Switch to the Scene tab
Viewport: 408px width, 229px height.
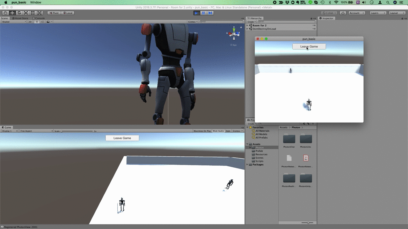click(4, 18)
